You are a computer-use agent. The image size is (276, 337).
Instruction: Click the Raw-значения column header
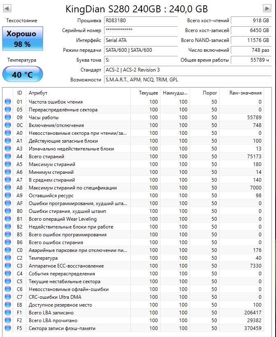click(241, 93)
